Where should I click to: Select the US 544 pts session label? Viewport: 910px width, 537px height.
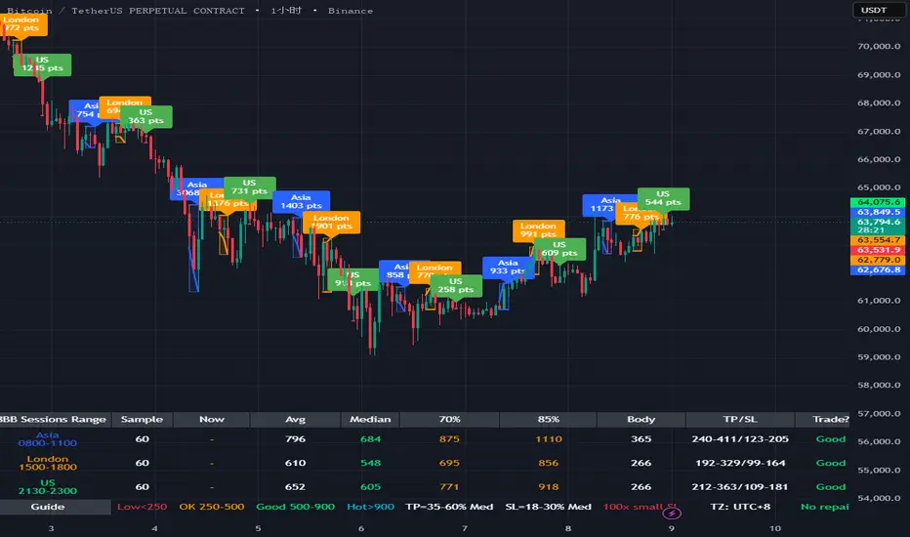coord(663,198)
